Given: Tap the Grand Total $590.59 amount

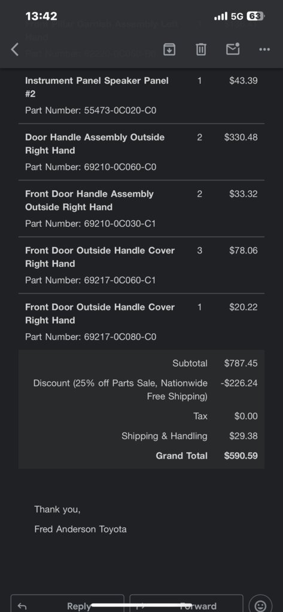Looking at the screenshot, I should (241, 455).
